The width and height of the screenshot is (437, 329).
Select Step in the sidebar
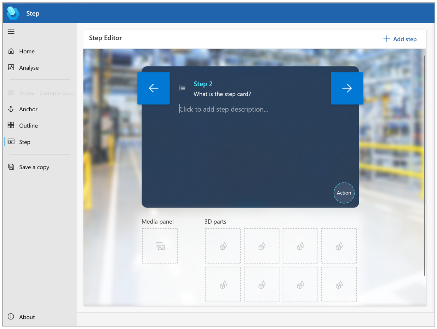[x=24, y=142]
